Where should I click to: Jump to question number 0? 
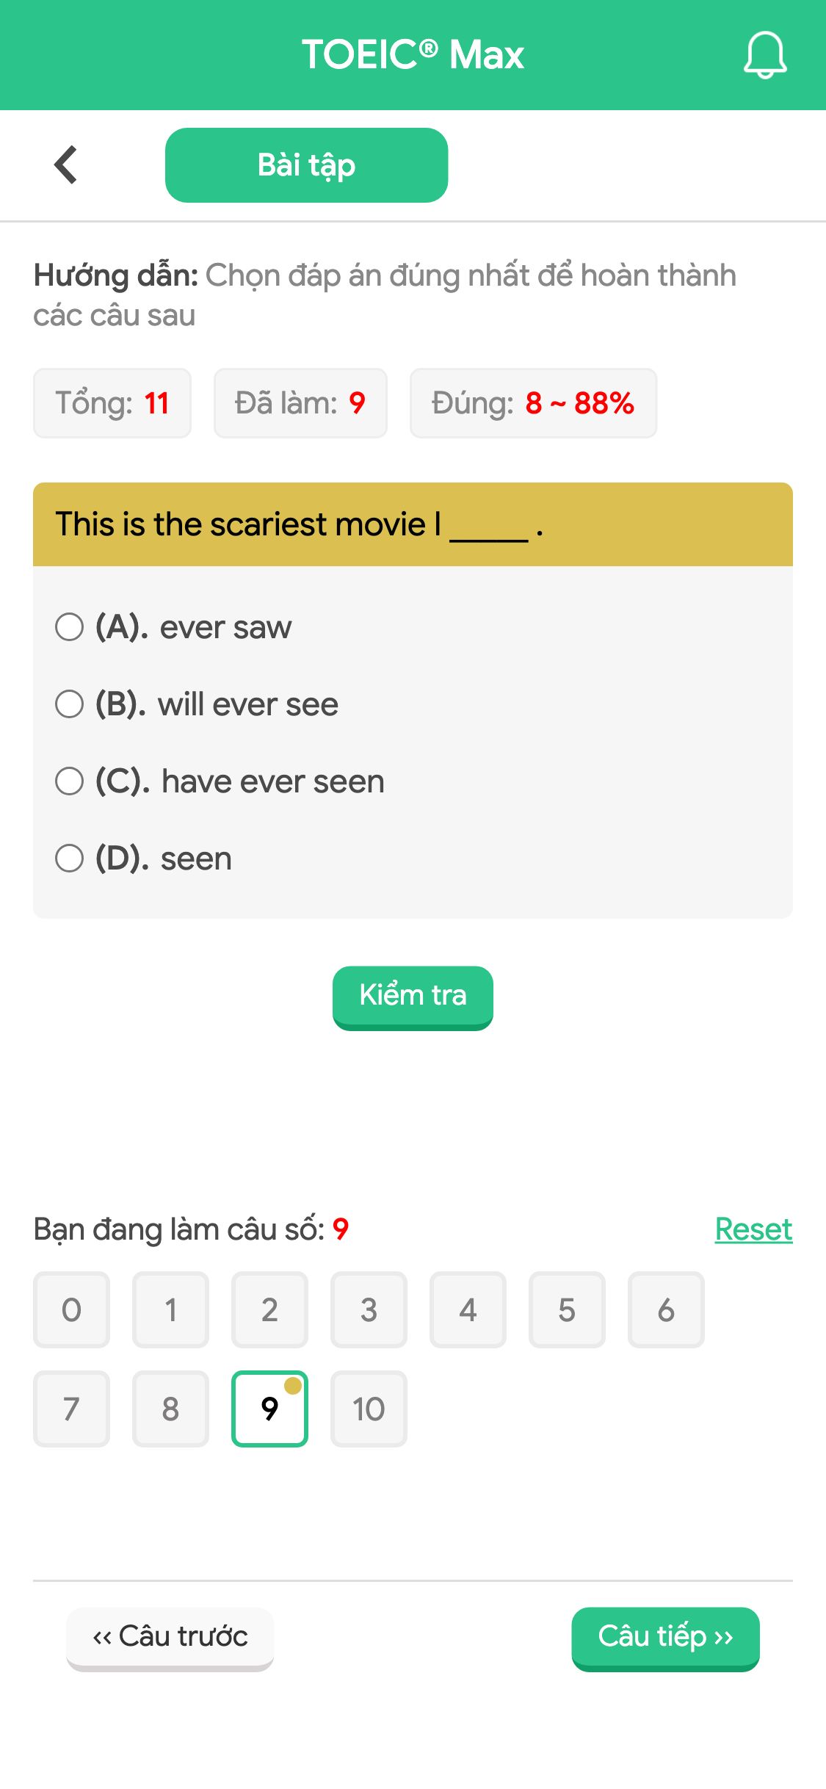(x=71, y=1309)
